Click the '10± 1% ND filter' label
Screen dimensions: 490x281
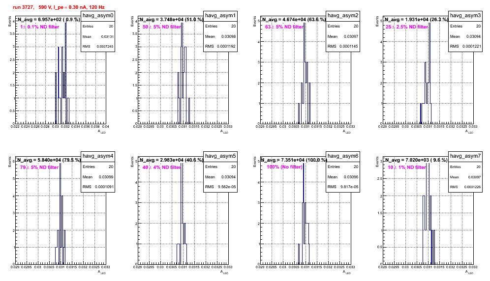(407, 168)
